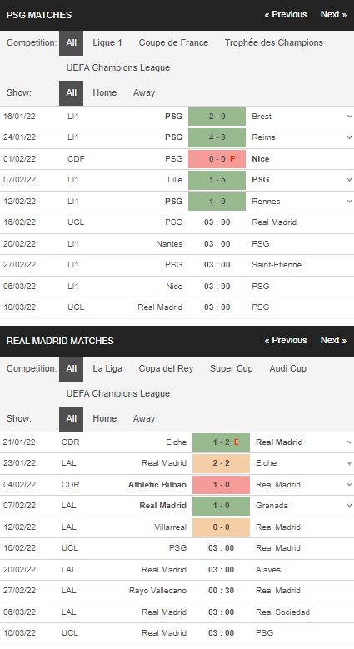Open the 0 - 0 score Villarreal vs Real Madrid

(221, 527)
